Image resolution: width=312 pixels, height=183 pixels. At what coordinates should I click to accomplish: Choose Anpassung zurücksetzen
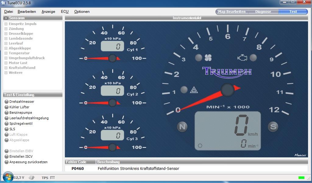tap(26, 162)
